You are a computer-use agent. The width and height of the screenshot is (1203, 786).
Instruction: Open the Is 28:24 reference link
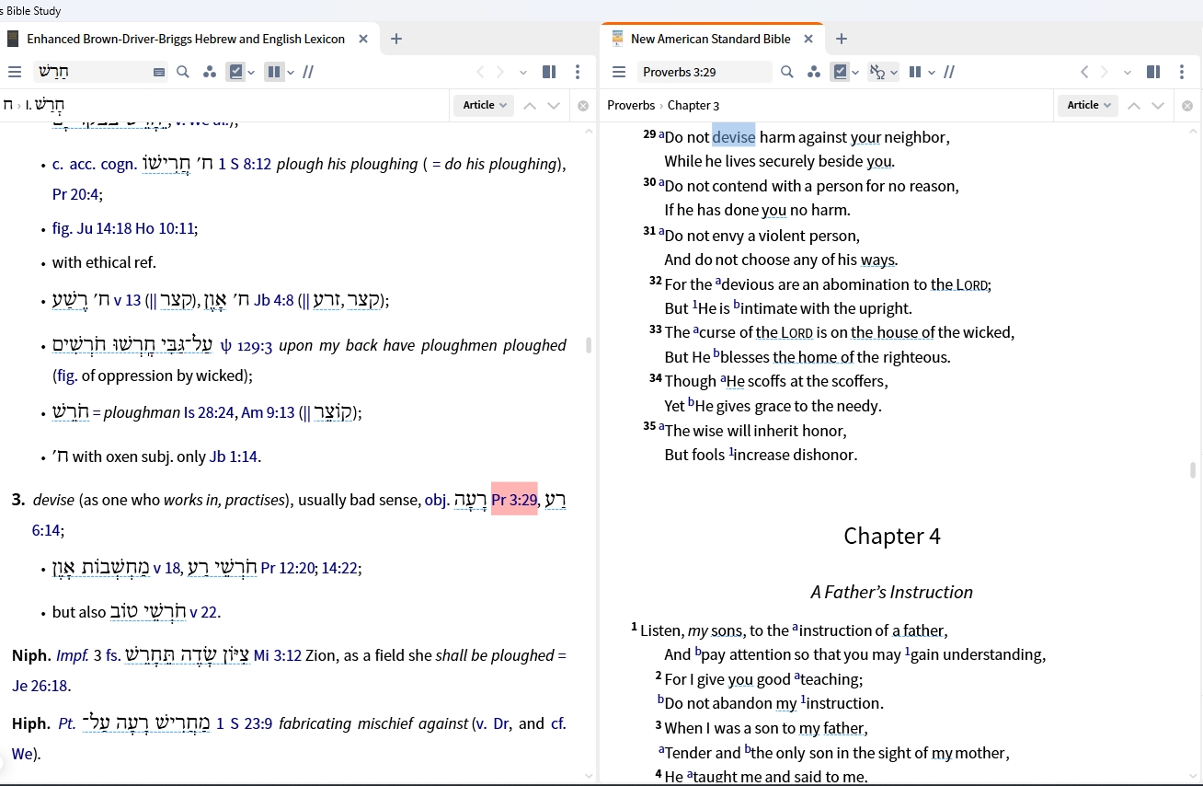click(209, 412)
